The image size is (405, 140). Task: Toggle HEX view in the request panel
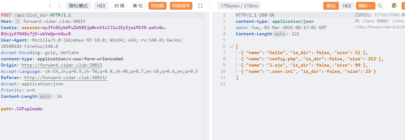click(101, 6)
